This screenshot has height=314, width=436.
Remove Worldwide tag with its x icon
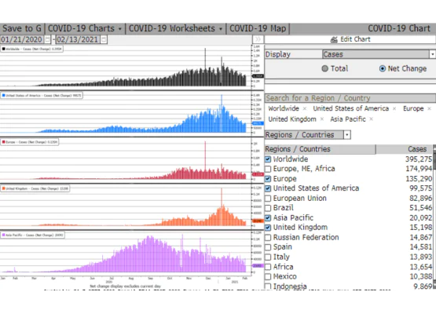click(305, 108)
